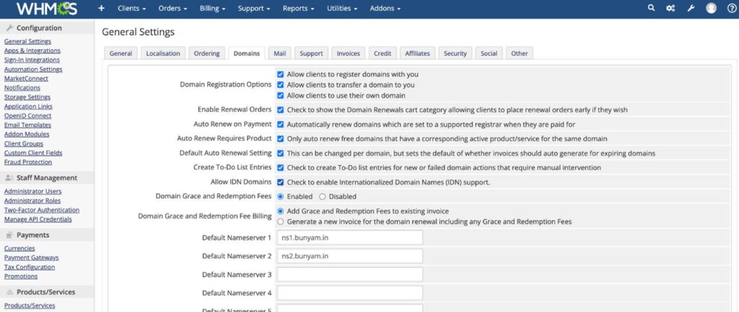Select Disabled for Grace and Redemption Fees
Image resolution: width=739 pixels, height=312 pixels.
(x=323, y=196)
